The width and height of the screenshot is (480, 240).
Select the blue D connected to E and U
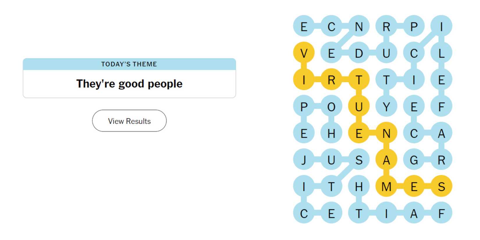(359, 53)
